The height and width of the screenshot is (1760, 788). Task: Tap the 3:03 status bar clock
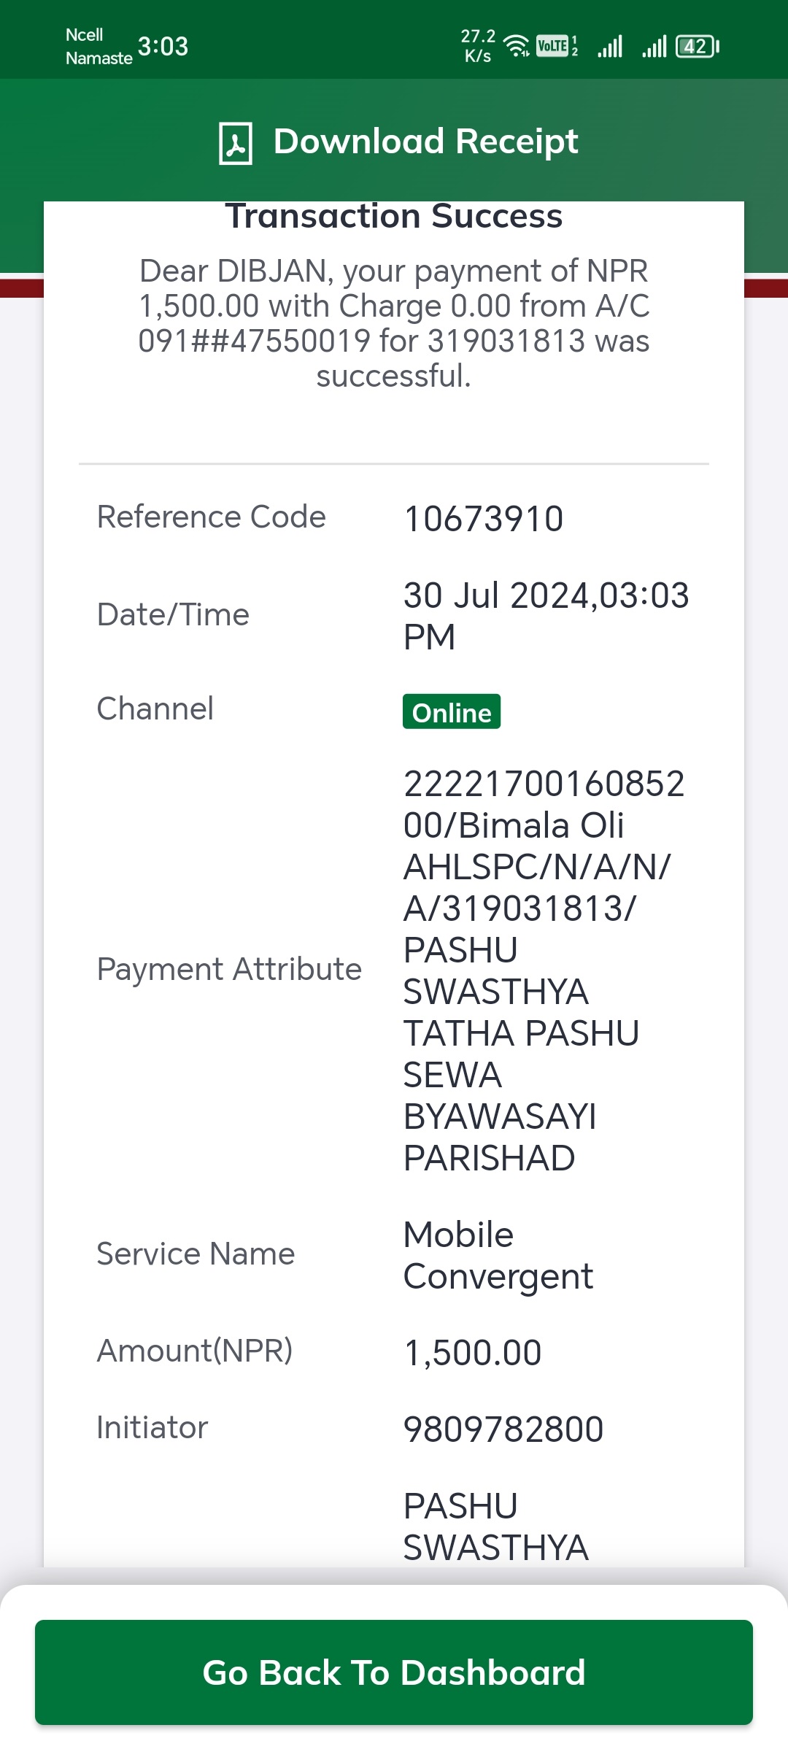point(163,47)
